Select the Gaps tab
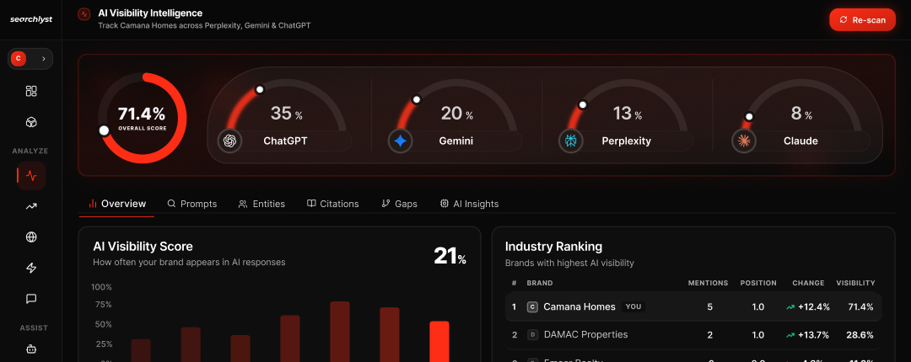Image resolution: width=911 pixels, height=362 pixels. click(x=399, y=204)
